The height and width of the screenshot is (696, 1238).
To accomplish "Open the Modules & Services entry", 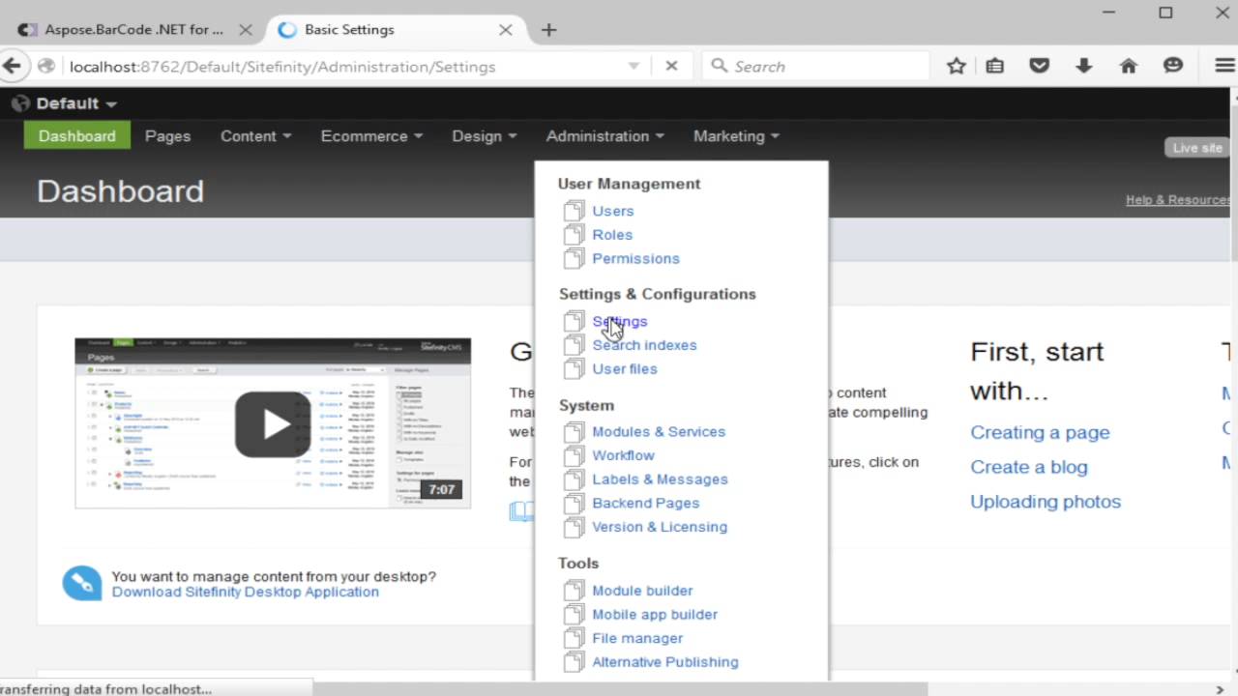I will coord(659,431).
